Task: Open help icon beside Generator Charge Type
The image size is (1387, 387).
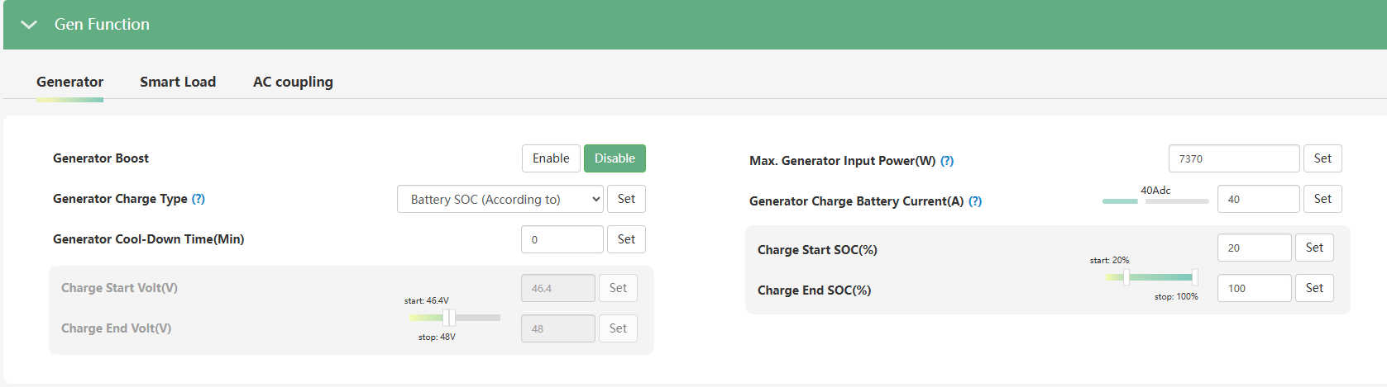Action: pyautogui.click(x=198, y=199)
